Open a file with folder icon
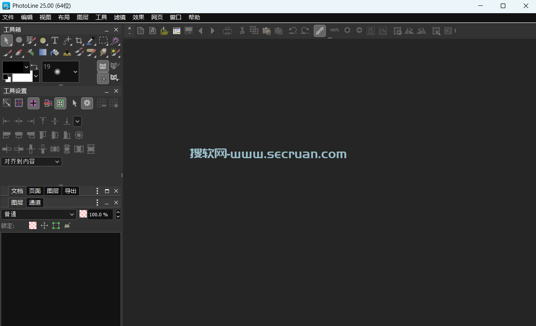Image resolution: width=536 pixels, height=326 pixels. tap(164, 31)
